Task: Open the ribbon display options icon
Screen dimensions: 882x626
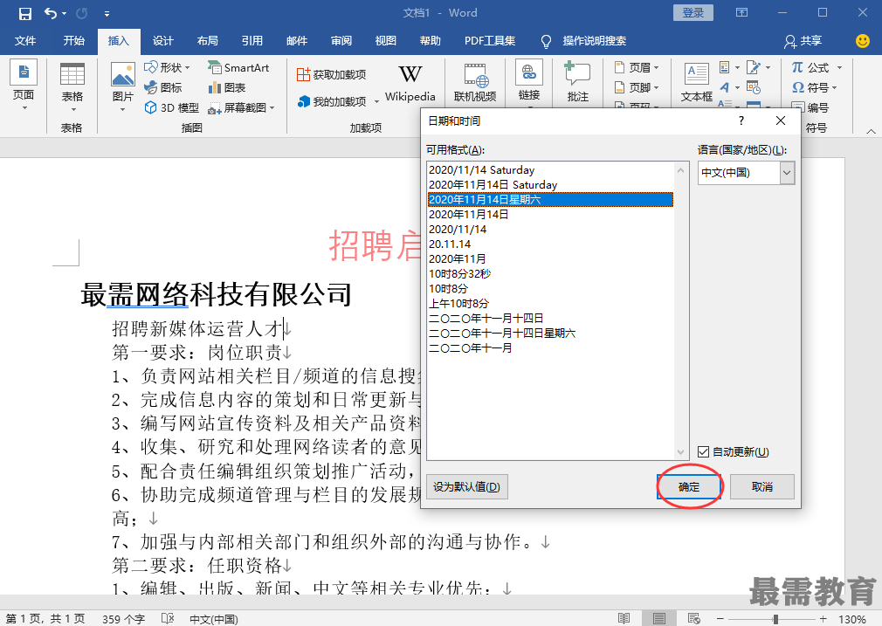Action: (x=742, y=12)
